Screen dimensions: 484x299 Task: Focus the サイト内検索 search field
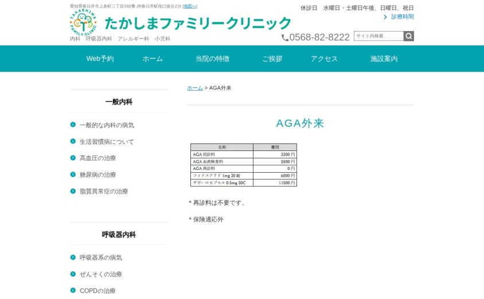[378, 36]
